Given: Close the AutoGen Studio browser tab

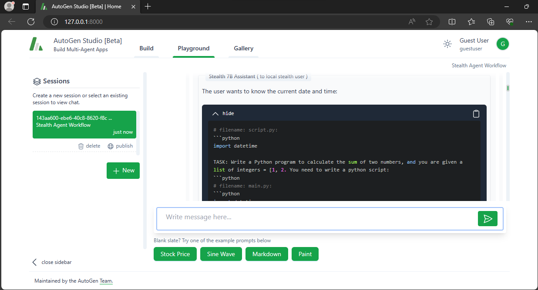Looking at the screenshot, I should pyautogui.click(x=133, y=7).
